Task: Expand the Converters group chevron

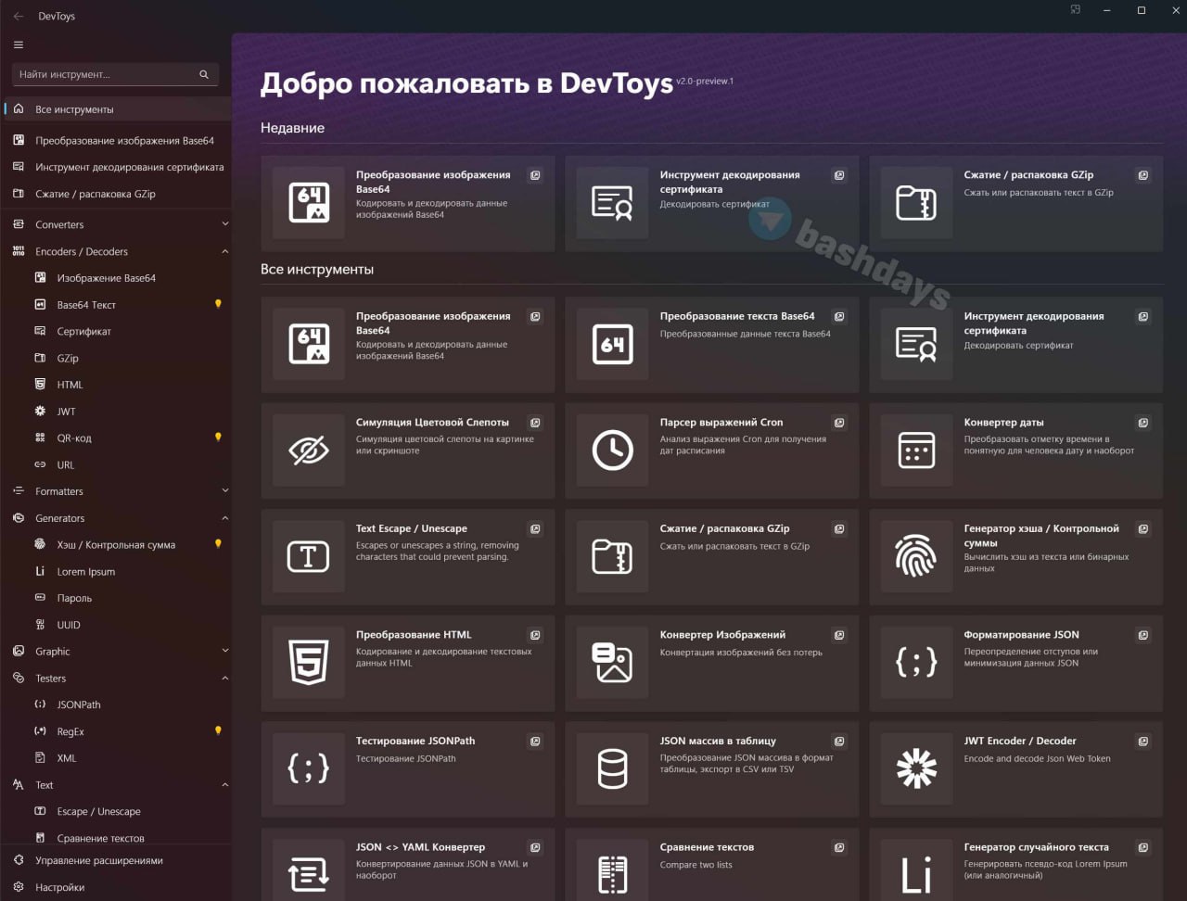Action: click(x=224, y=224)
